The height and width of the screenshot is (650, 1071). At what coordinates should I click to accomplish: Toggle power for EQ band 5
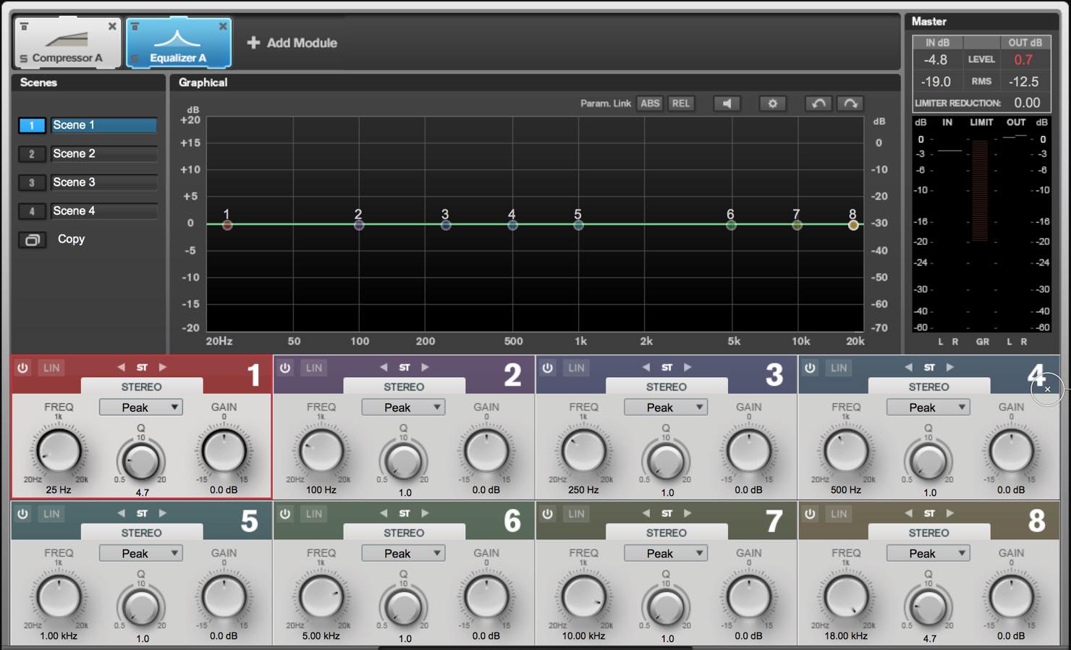click(23, 514)
